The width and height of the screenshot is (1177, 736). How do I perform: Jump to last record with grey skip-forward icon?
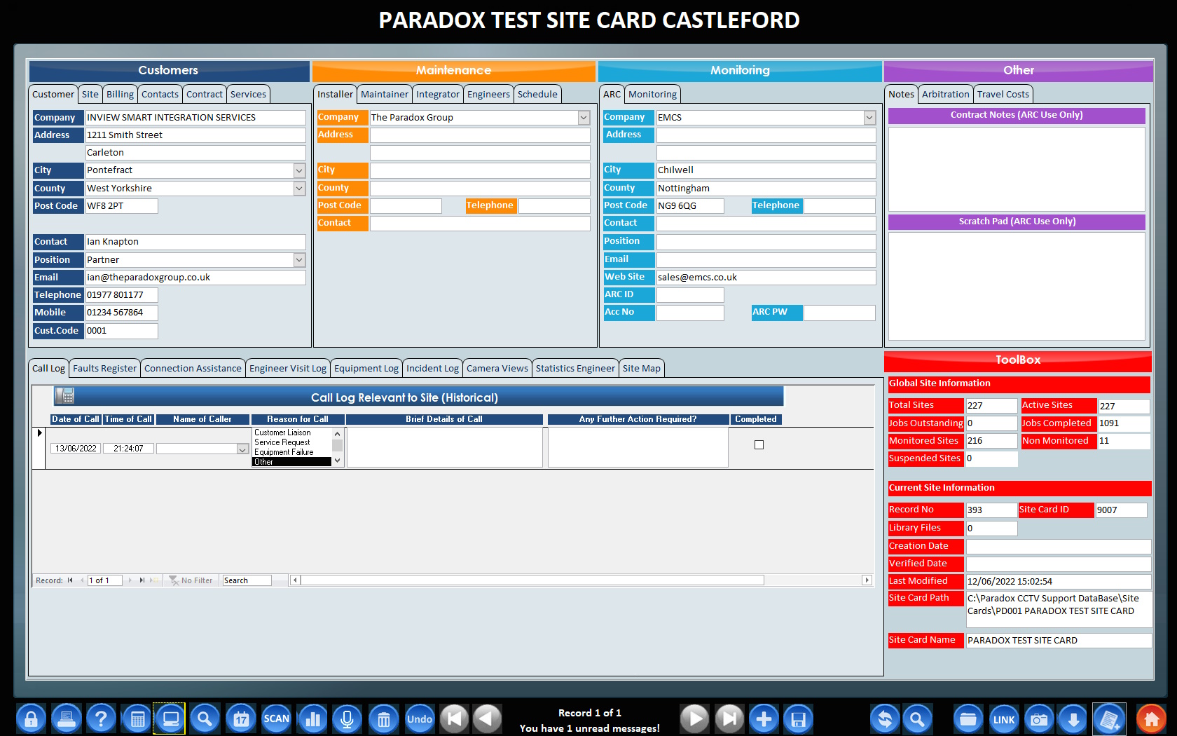[729, 718]
